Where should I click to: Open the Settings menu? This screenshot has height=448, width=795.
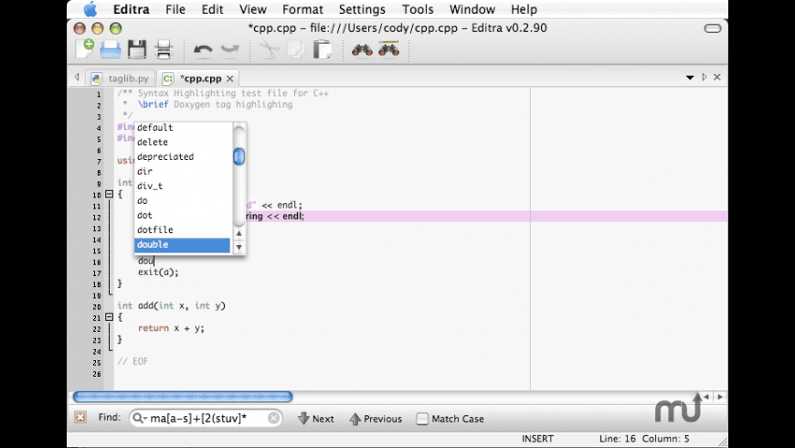pos(362,9)
